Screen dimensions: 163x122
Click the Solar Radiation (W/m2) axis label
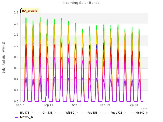[4, 58]
